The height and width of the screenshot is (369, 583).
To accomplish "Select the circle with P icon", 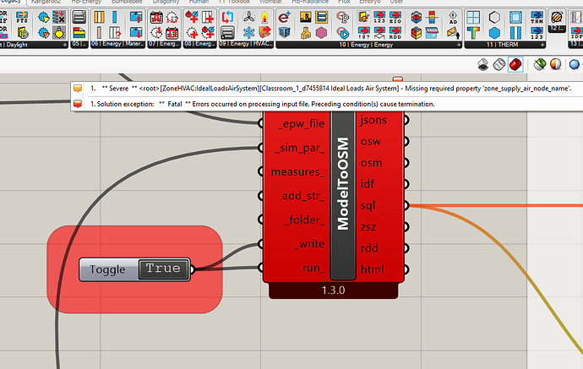I will point(342,17).
